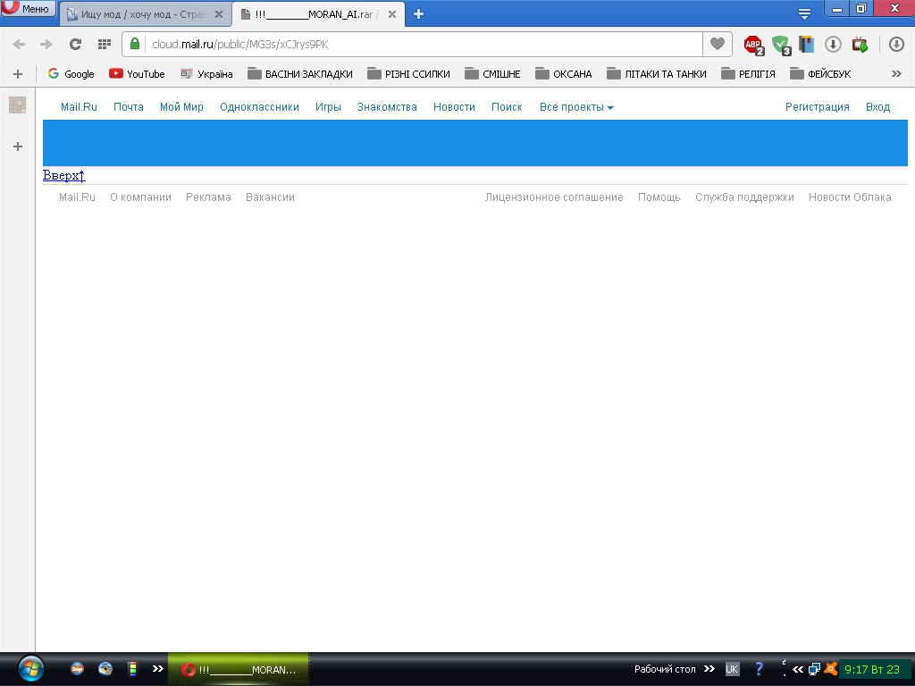Launch the Snip quick launch icon
The height and width of the screenshot is (686, 915).
(77, 668)
